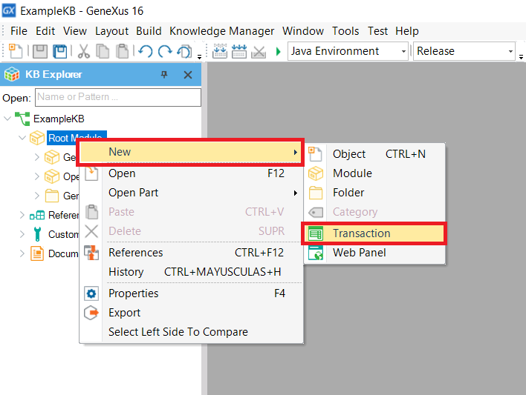The width and height of the screenshot is (526, 395).
Task: Choose Folder from the New submenu
Action: pos(374,193)
